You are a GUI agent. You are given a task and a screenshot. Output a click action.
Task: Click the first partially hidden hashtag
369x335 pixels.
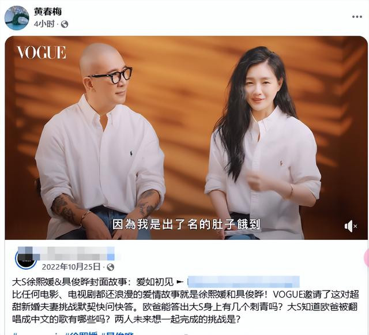click(x=37, y=334)
